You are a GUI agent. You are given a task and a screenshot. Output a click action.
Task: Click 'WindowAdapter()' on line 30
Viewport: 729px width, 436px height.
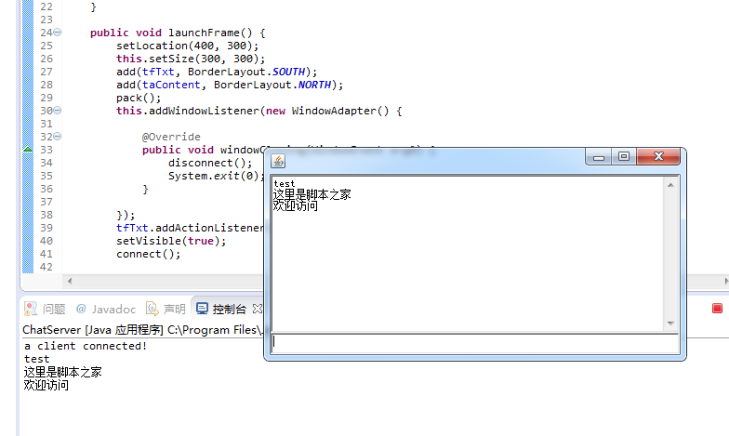click(x=340, y=111)
